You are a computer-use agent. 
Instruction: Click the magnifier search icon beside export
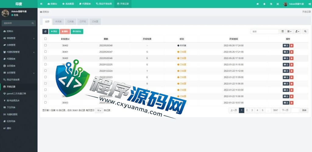(305, 31)
